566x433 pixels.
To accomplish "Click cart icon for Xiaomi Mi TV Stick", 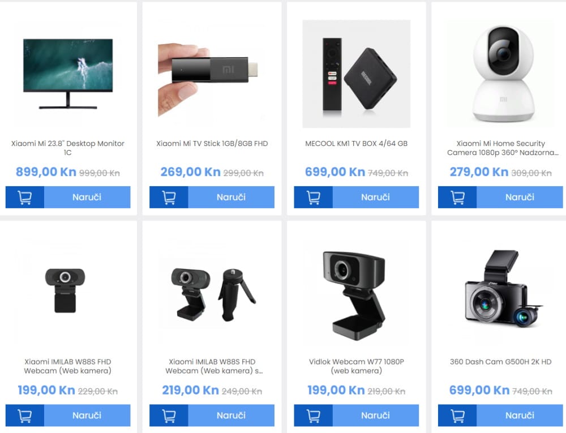I will [x=169, y=197].
